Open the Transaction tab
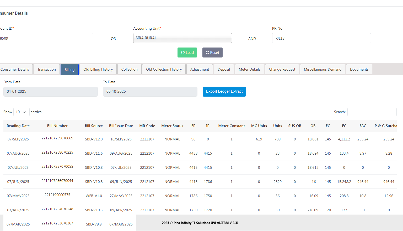Screen dimensions: 403x231 (x=47, y=70)
